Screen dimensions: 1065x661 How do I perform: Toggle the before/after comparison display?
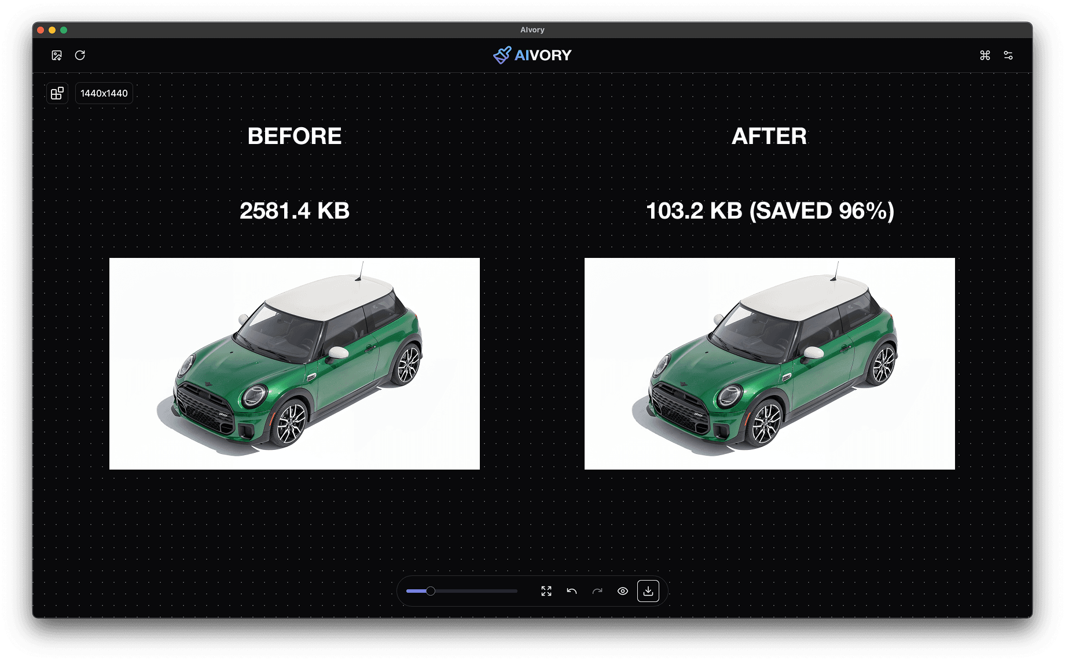click(x=623, y=590)
